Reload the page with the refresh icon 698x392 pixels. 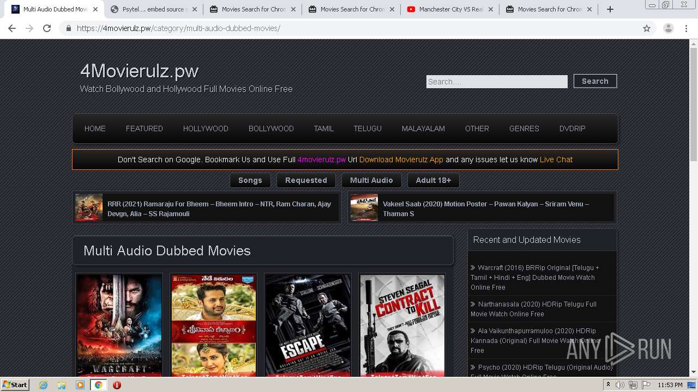[47, 28]
